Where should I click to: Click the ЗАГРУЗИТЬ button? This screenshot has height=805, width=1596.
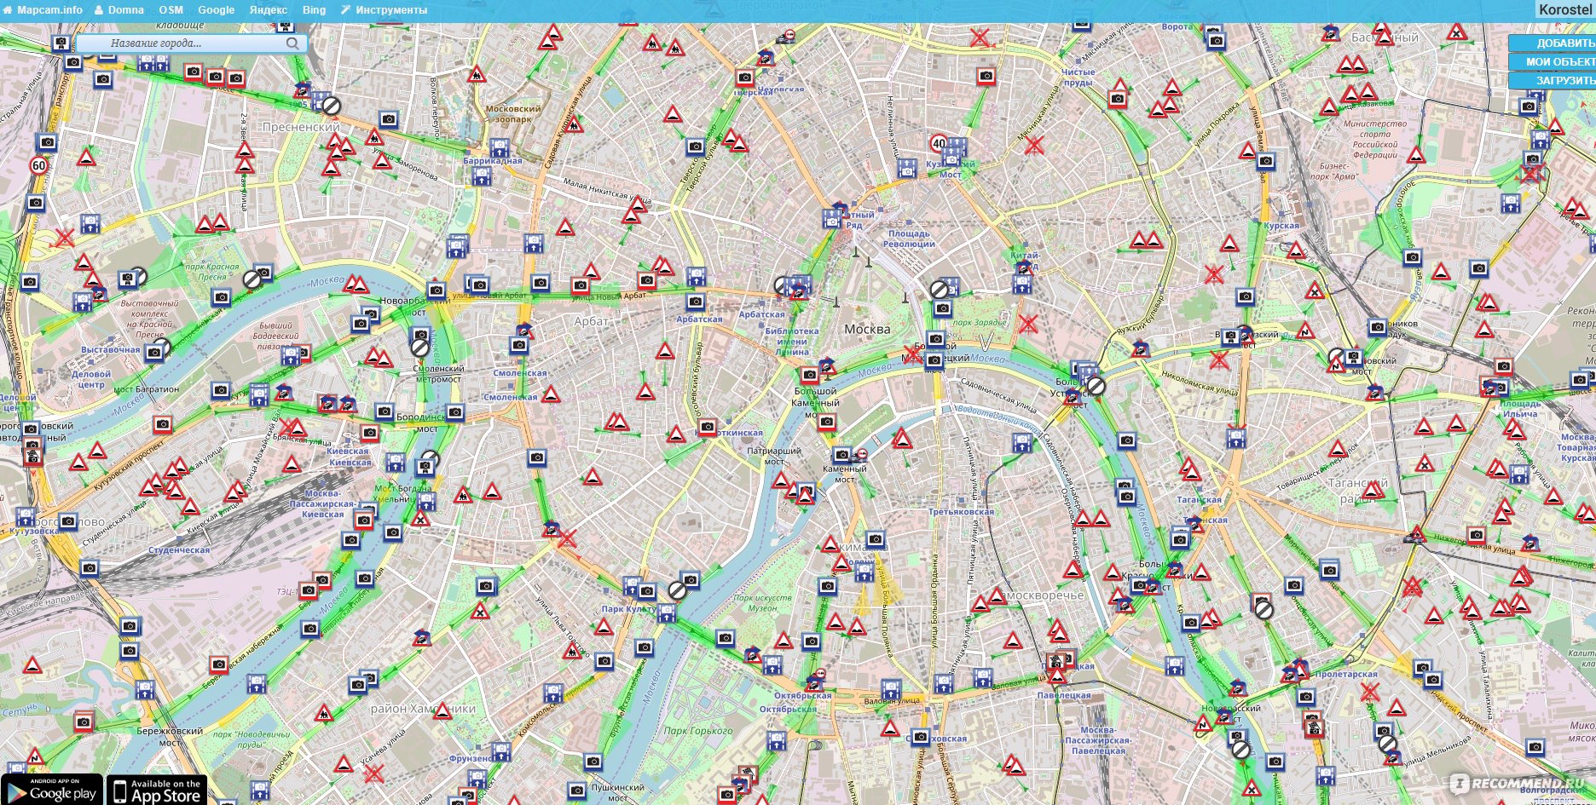tap(1553, 80)
